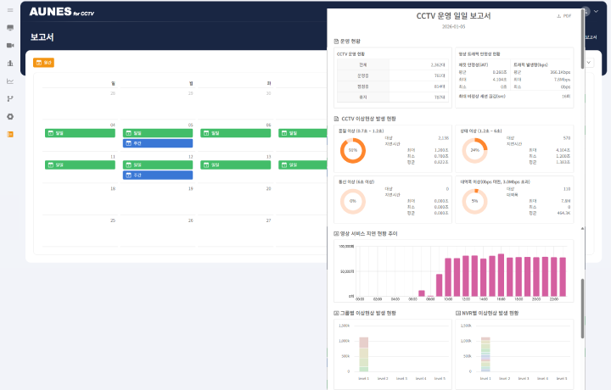Viewport: 611px width, 390px height.
Task: Open the bar chart statistics sidebar icon
Action: click(x=10, y=63)
